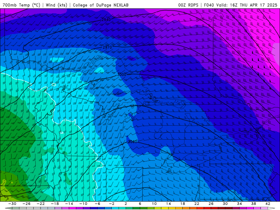
Task: Click the 22 colorbar scale label
Action: 197,204
